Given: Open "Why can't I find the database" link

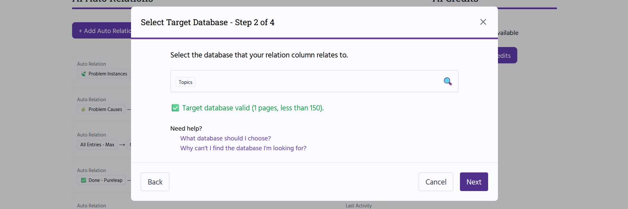Looking at the screenshot, I should coord(243,148).
